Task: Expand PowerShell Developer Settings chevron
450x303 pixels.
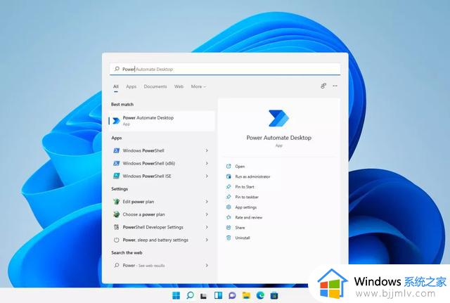Action: click(207, 227)
